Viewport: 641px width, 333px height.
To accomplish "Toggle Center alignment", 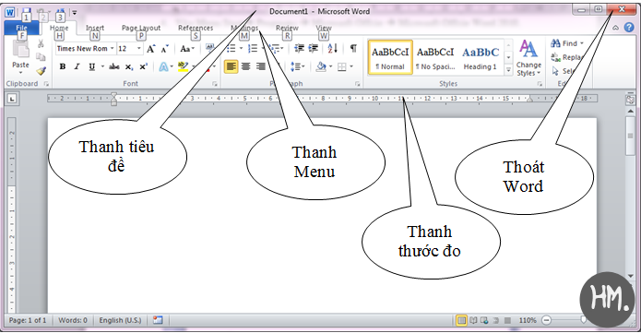I will coord(246,66).
